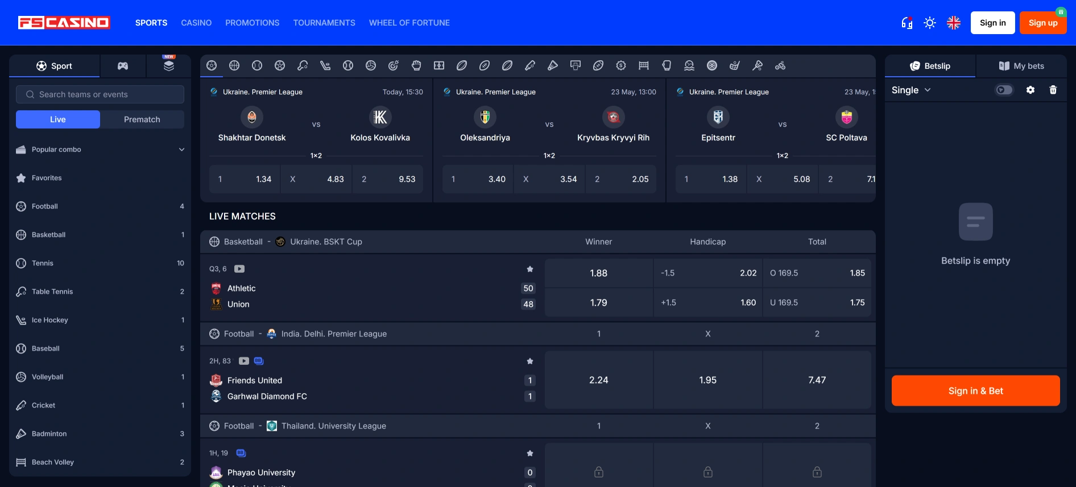The image size is (1076, 487).
Task: Select the cycling icon in the top sports strip
Action: (x=780, y=66)
